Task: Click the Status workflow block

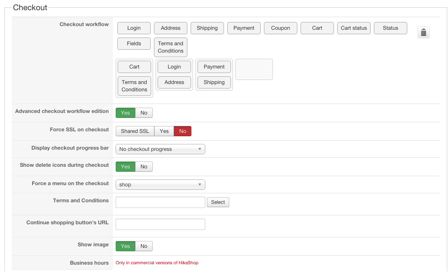Action: [x=391, y=28]
